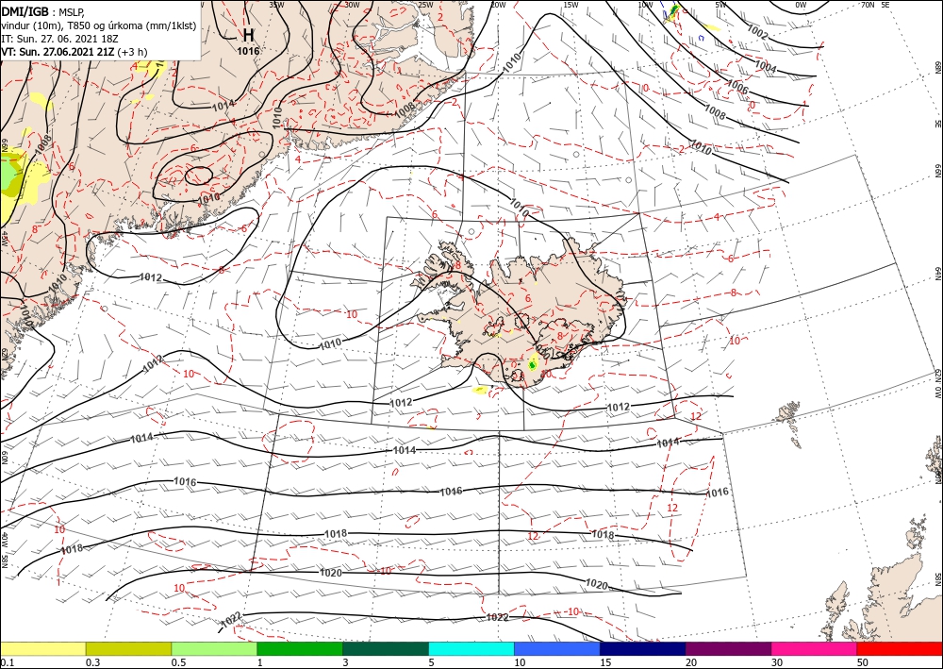Select the pink 30 mm legend swatch
Screen dimensions: 943x669
point(815,648)
